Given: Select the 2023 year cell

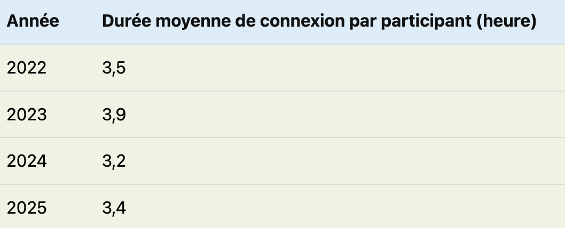Looking at the screenshot, I should (x=27, y=115).
